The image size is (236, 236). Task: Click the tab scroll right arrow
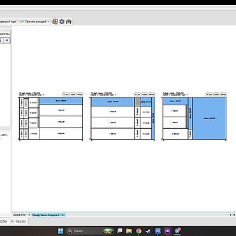pos(234,215)
